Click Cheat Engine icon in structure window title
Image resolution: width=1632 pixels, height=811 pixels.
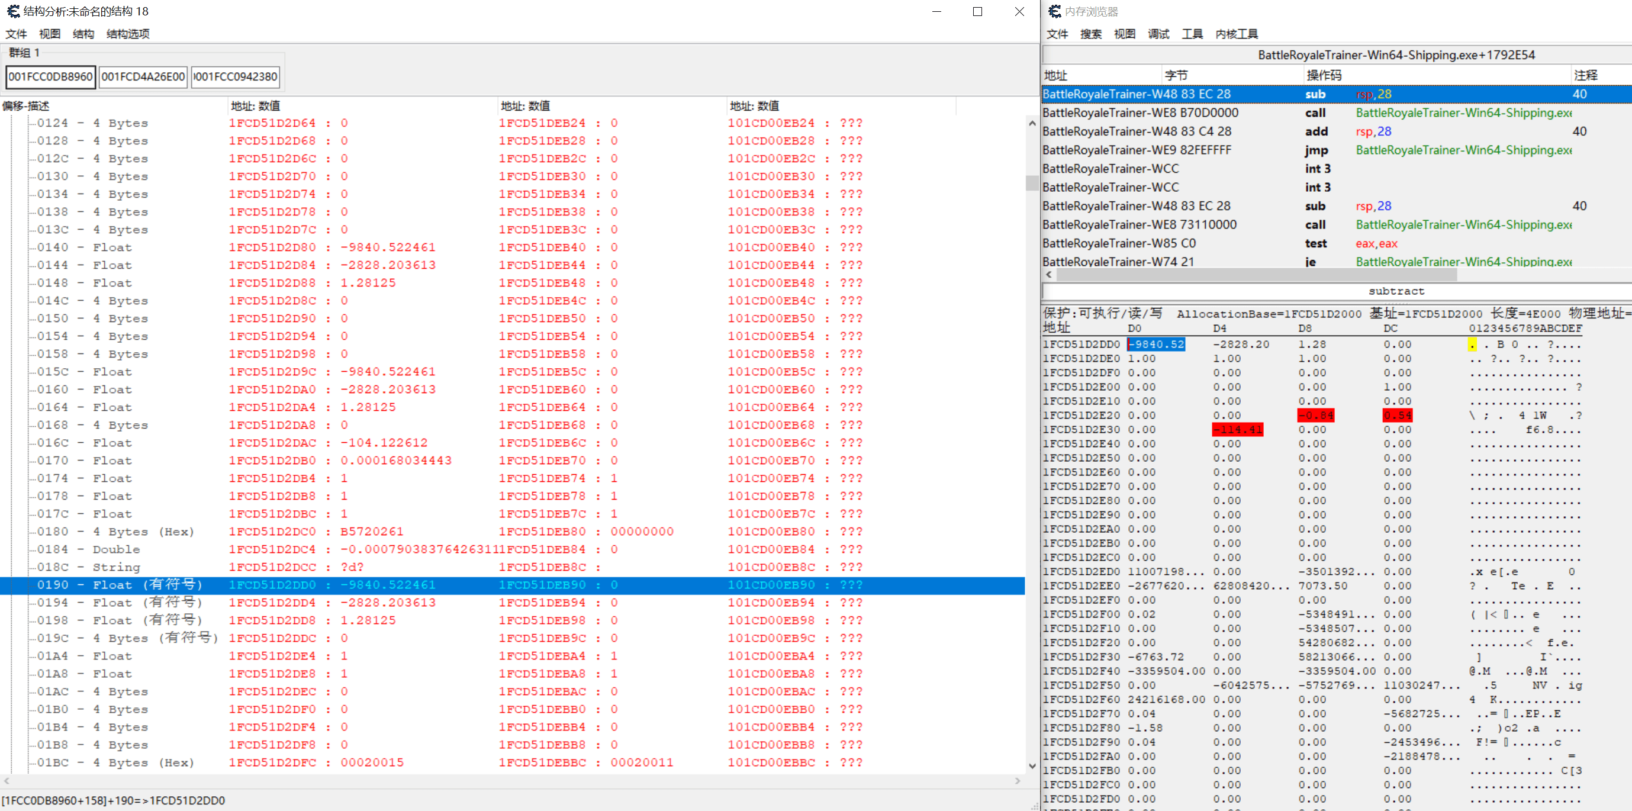13,11
